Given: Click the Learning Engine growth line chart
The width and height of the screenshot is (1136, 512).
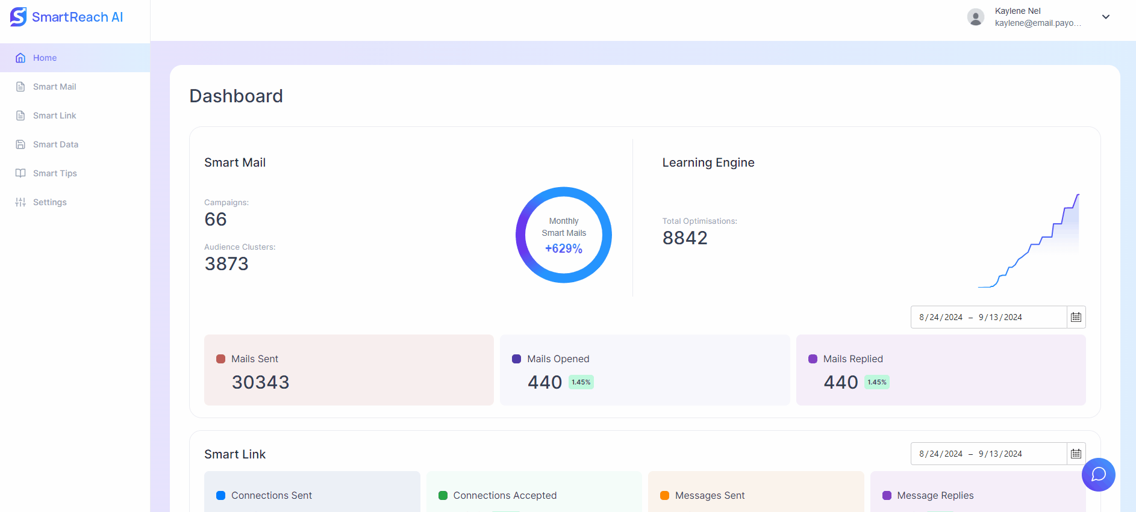Looking at the screenshot, I should click(1029, 241).
